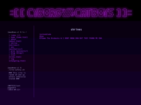Screen dimensions: 141x105
Task: Open the aes [aesthetics/] link
Action: pyautogui.click(x=15, y=48)
